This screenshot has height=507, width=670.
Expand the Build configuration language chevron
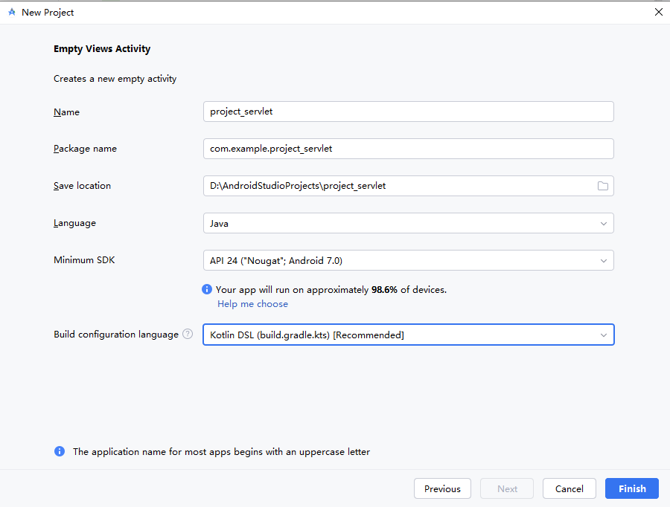tap(603, 335)
